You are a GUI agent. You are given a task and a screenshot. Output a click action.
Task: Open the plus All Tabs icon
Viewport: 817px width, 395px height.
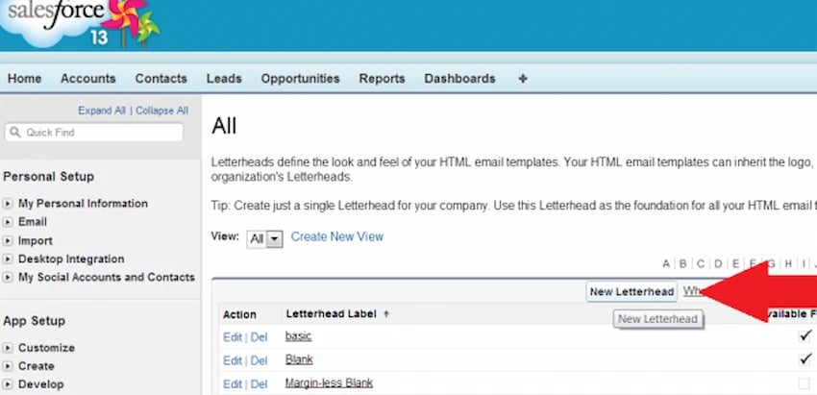click(x=523, y=79)
